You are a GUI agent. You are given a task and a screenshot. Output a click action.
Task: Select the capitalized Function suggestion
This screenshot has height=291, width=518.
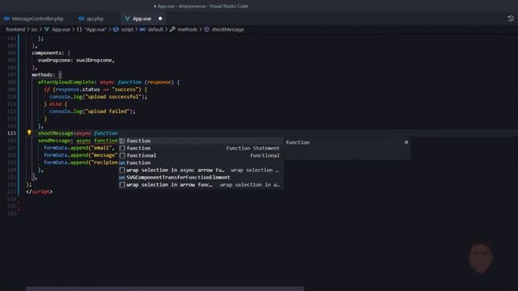point(200,162)
